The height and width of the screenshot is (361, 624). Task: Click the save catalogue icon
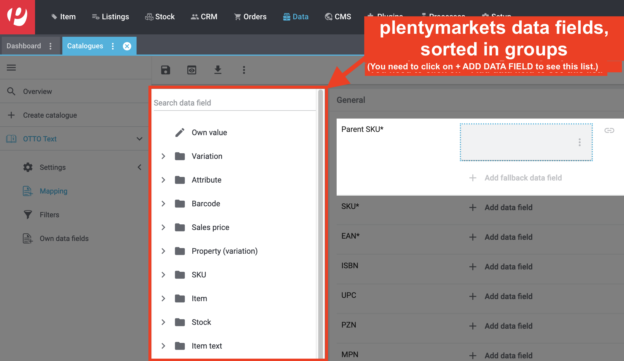coord(166,70)
